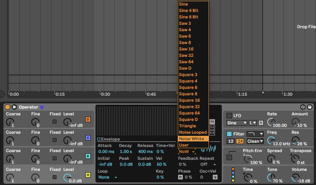Click the waveform preview display
This screenshot has height=185, width=316.
coord(209,149)
